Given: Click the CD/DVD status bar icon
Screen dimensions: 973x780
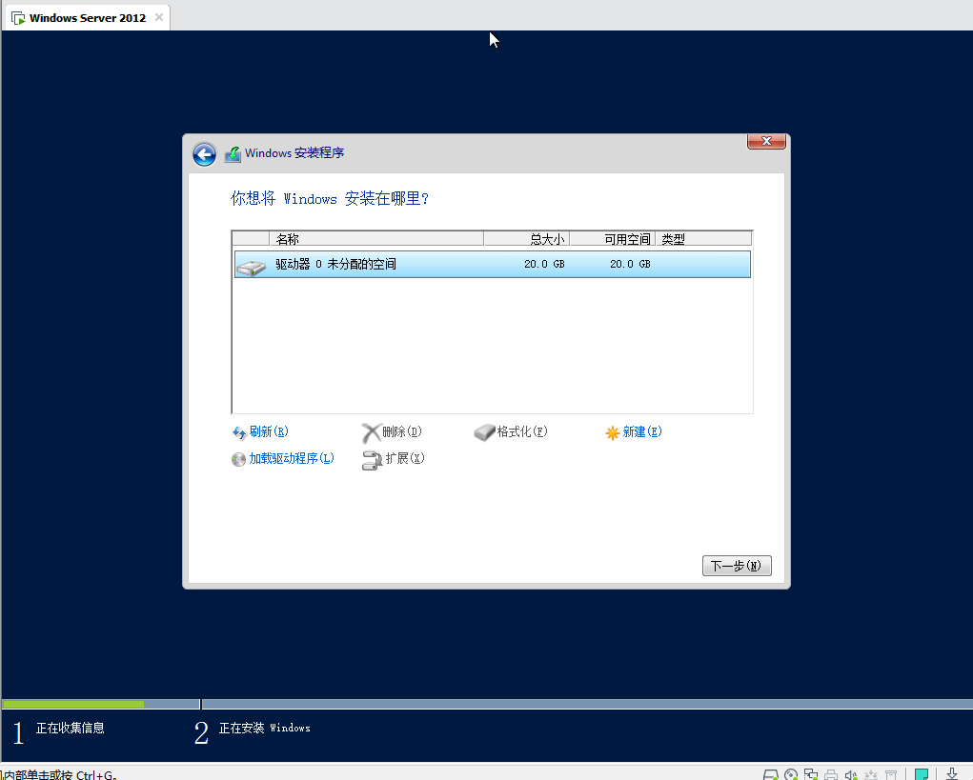Looking at the screenshot, I should click(x=792, y=774).
